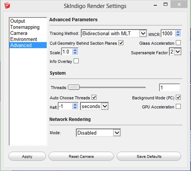Enable the GPU Acceleration checkbox
Image resolution: width=191 pixels, height=171 pixels.
coord(178,107)
